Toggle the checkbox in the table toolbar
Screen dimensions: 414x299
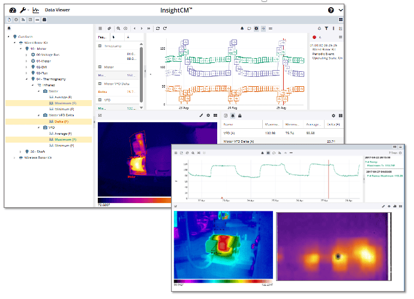(x=225, y=114)
